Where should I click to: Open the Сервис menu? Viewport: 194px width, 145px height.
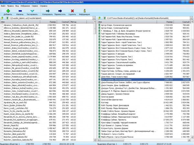pos(35,6)
